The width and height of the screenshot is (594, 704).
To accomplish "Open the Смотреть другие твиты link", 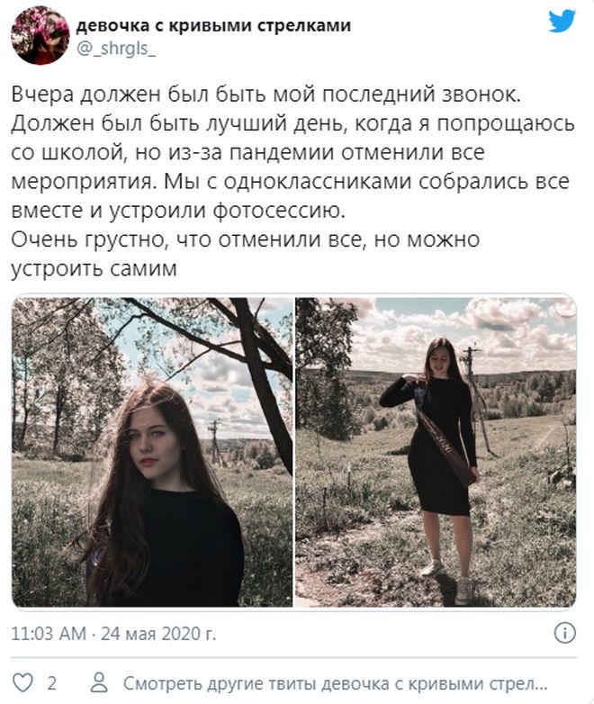I will 335,683.
